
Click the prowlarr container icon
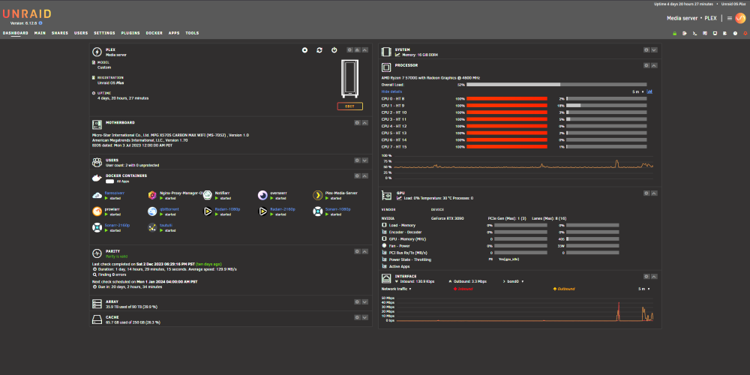(x=97, y=211)
